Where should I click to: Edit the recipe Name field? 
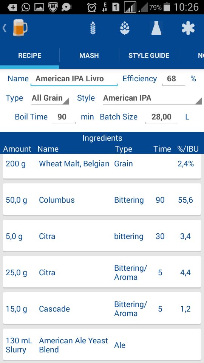click(x=74, y=79)
